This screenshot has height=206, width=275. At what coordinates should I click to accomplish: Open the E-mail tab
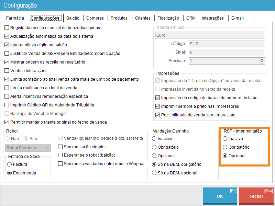(237, 18)
